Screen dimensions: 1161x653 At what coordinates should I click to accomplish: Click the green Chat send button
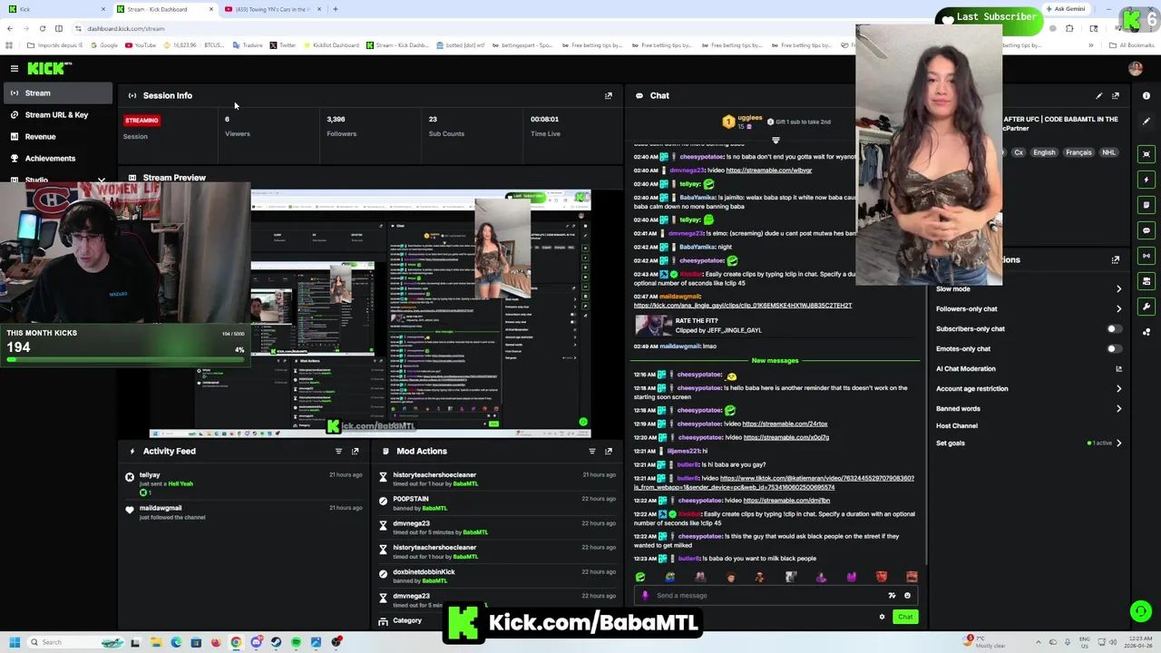point(905,617)
